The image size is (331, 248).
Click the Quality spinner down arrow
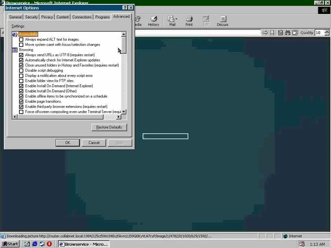[x=327, y=34]
